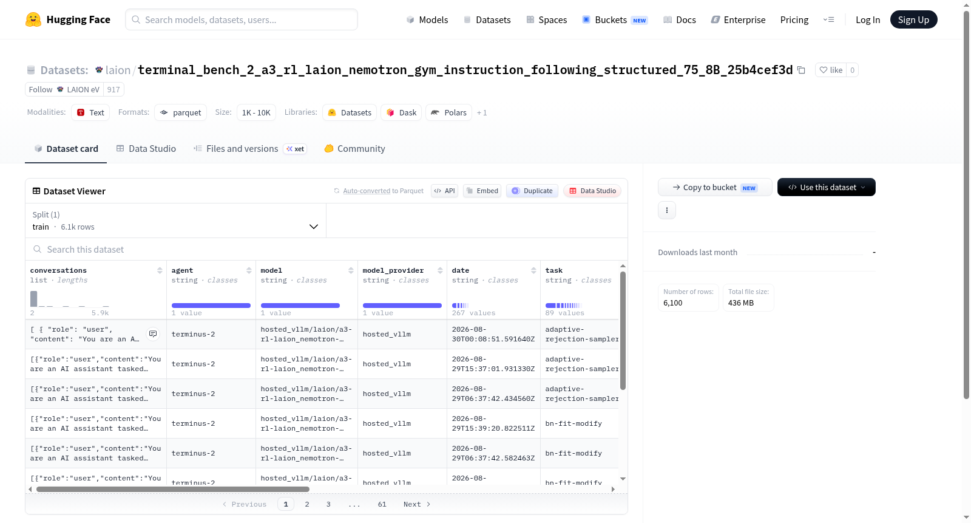Expand the Split train dropdown
This screenshot has height=523, width=971.
[175, 220]
